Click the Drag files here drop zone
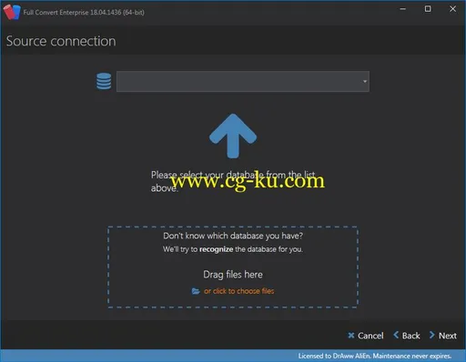This screenshot has width=466, height=362. pyautogui.click(x=233, y=267)
